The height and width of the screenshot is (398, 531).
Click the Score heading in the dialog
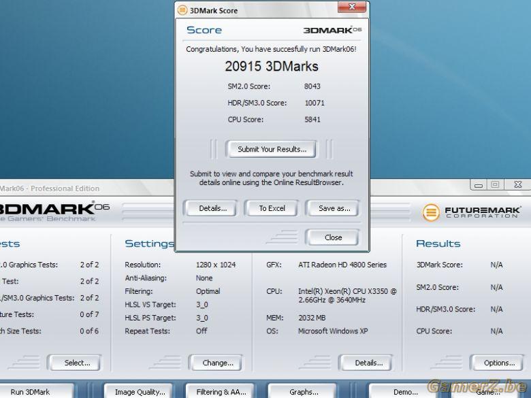tap(204, 30)
